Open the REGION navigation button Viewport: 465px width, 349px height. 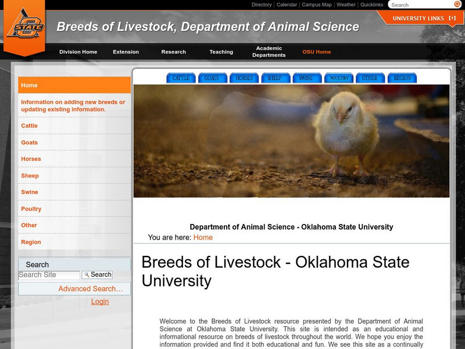point(400,76)
